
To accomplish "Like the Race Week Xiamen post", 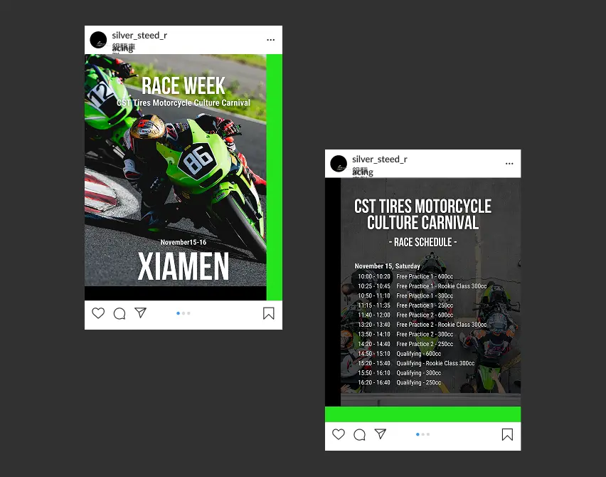I will (x=98, y=313).
